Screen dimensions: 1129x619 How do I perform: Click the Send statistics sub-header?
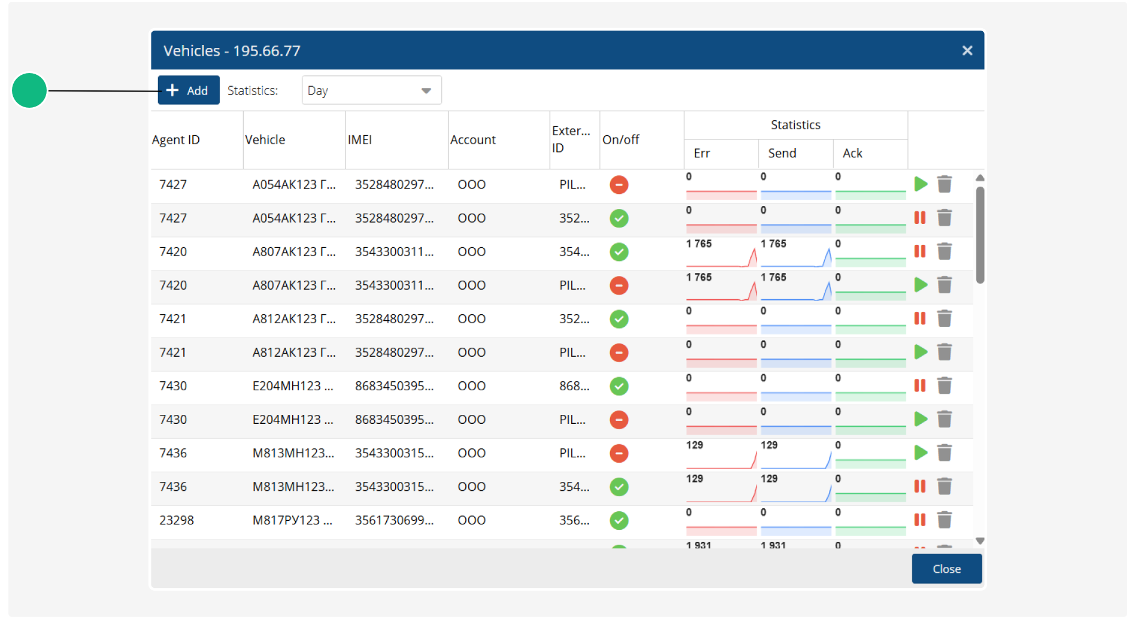796,154
